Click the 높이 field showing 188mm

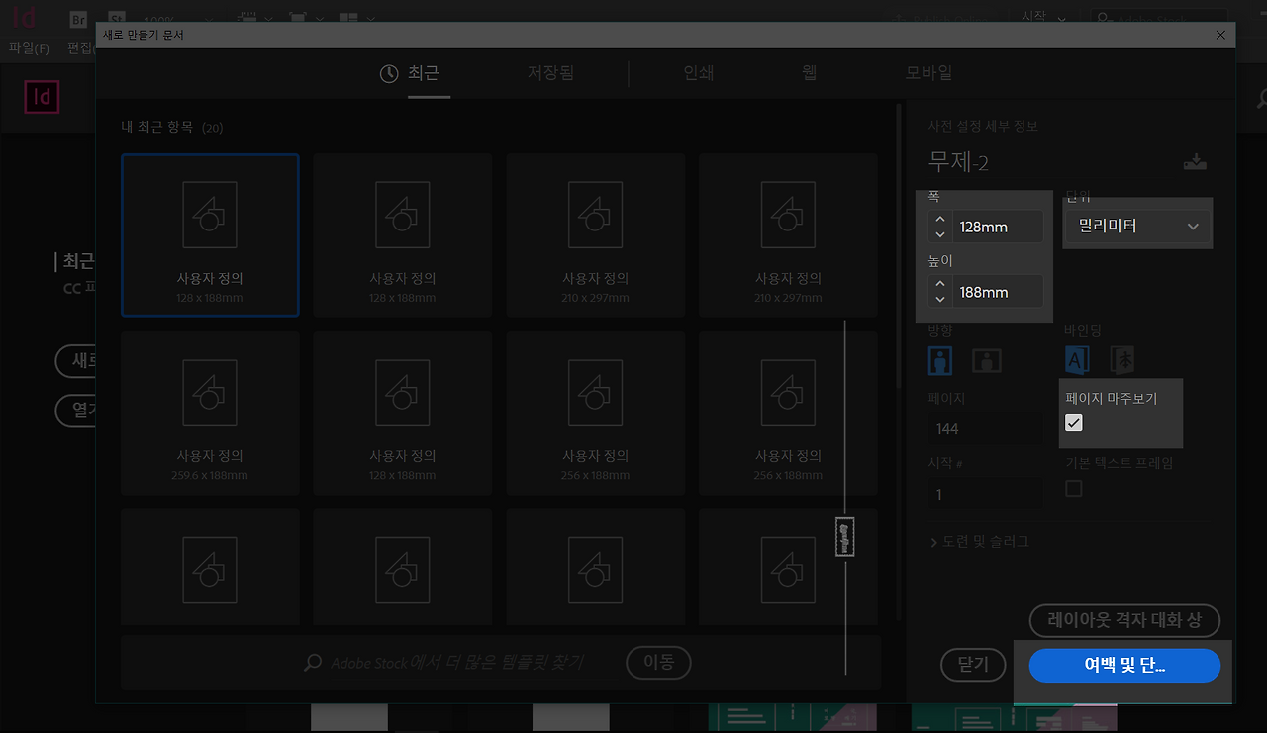998,292
